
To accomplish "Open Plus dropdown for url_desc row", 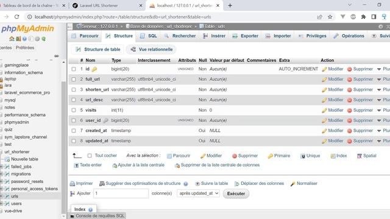I will (383, 100).
